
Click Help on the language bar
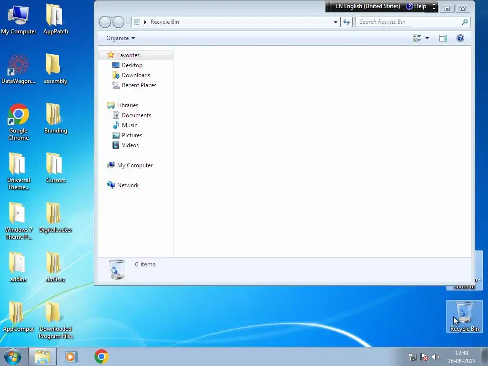(416, 6)
